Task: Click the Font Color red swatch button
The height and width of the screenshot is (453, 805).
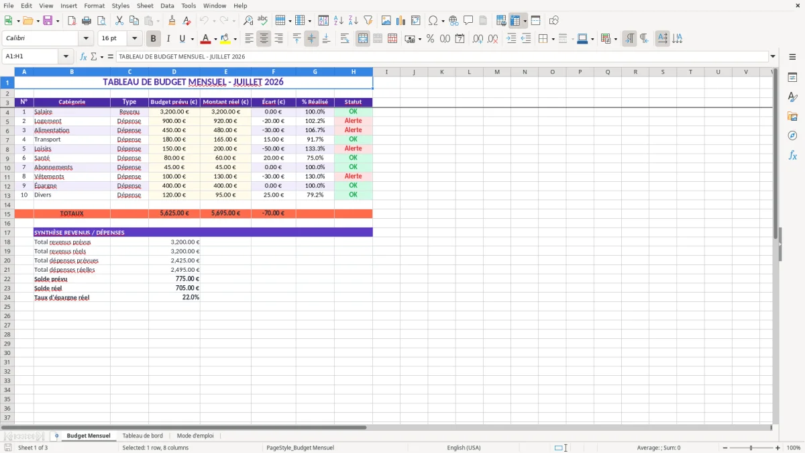Action: (x=205, y=39)
